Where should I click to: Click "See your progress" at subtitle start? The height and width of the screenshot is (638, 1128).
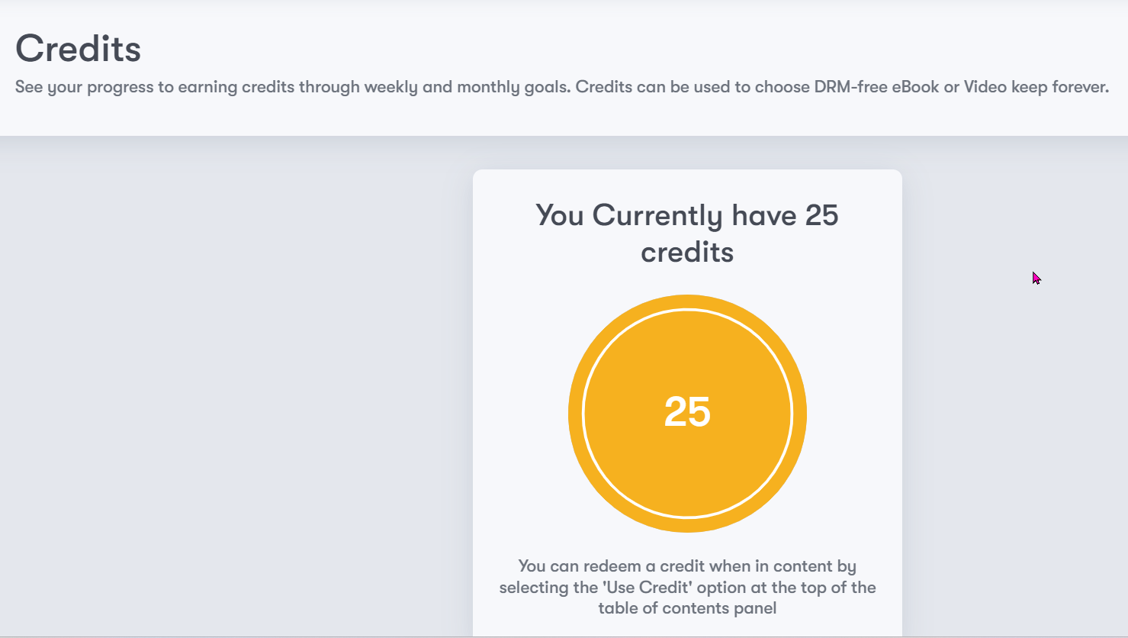point(84,87)
